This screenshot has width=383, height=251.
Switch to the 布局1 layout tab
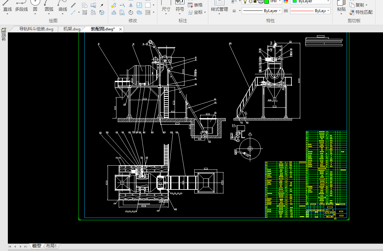(51, 246)
